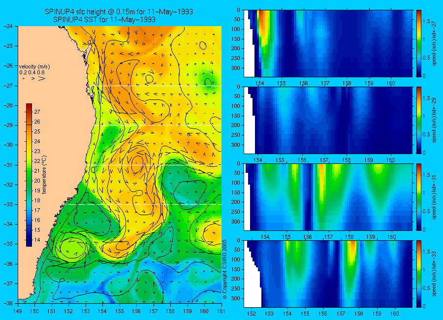Click the speed color bar for lat=-27

click(x=419, y=43)
